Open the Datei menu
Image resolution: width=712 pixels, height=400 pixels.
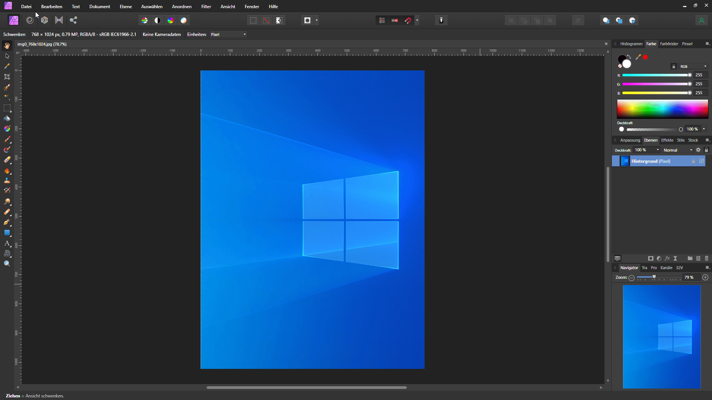pyautogui.click(x=26, y=7)
